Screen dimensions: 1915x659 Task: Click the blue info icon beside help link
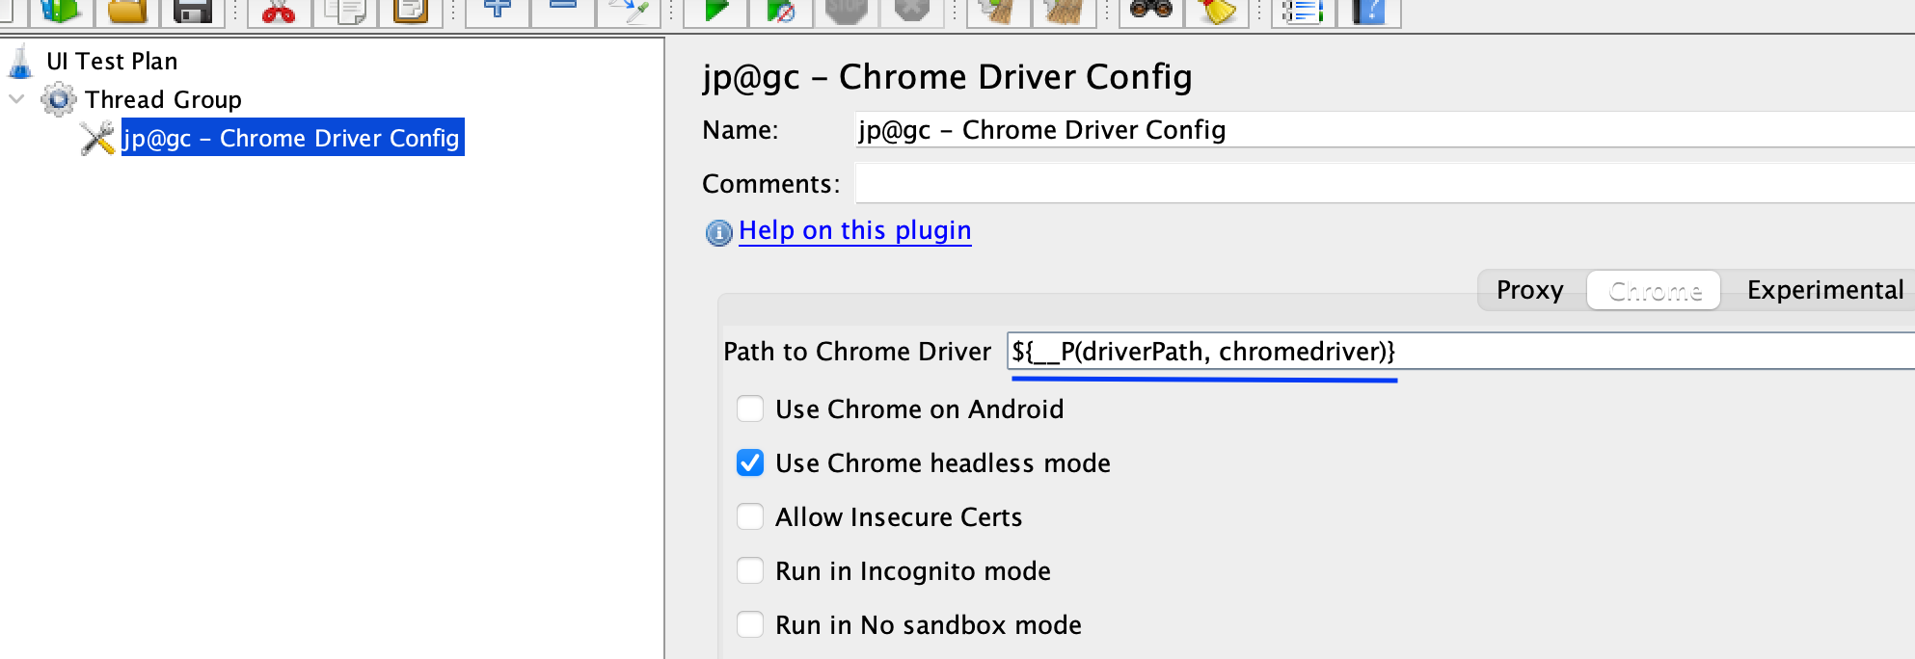718,232
